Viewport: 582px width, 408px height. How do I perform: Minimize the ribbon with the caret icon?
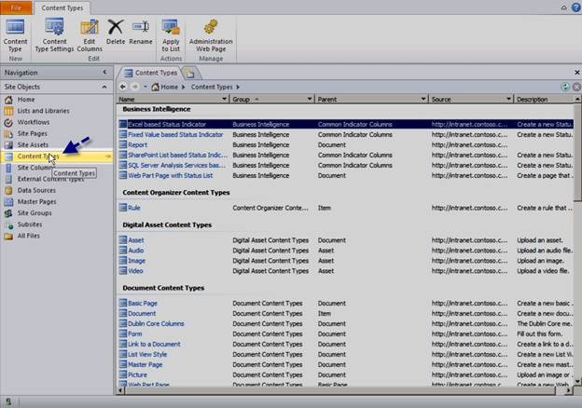tap(563, 7)
